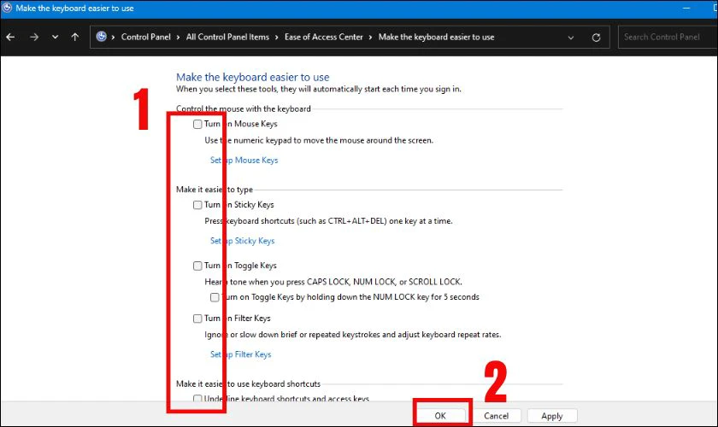Click the Cancel button

point(497,416)
